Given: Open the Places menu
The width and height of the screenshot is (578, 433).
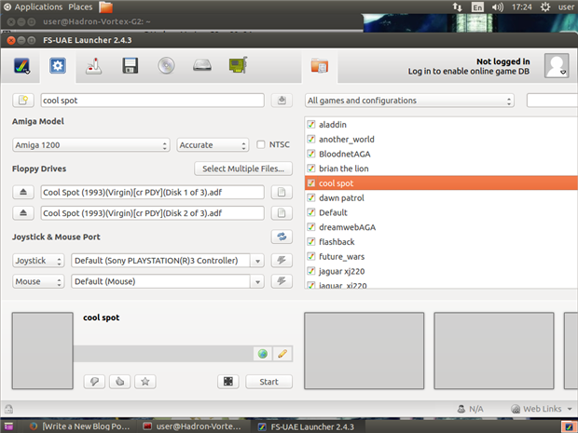Looking at the screenshot, I should 80,7.
